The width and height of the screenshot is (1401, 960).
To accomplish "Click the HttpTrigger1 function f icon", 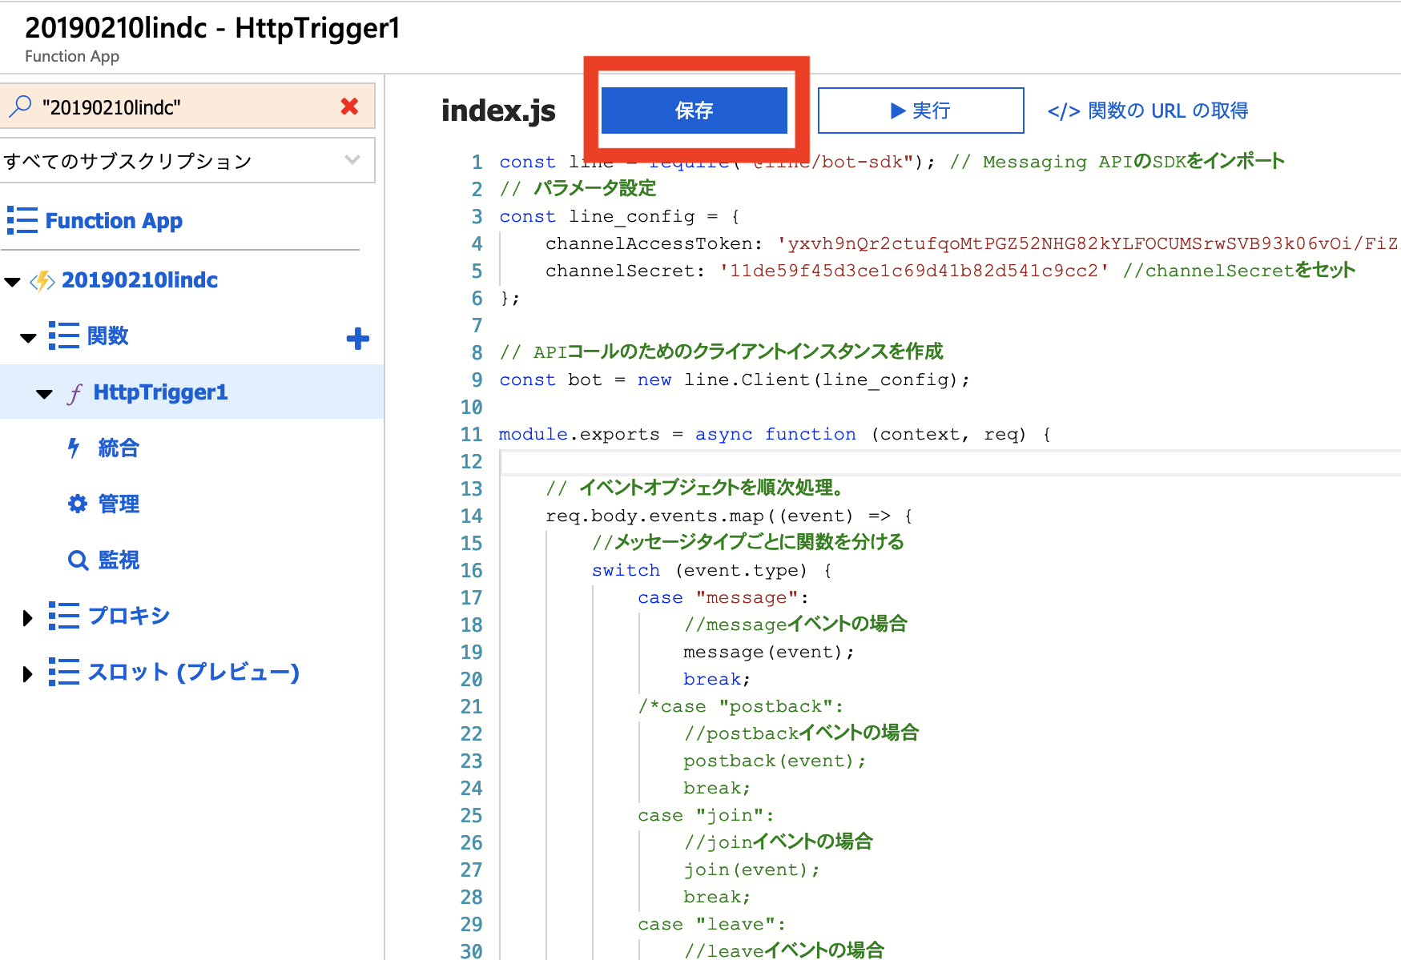I will coord(74,393).
